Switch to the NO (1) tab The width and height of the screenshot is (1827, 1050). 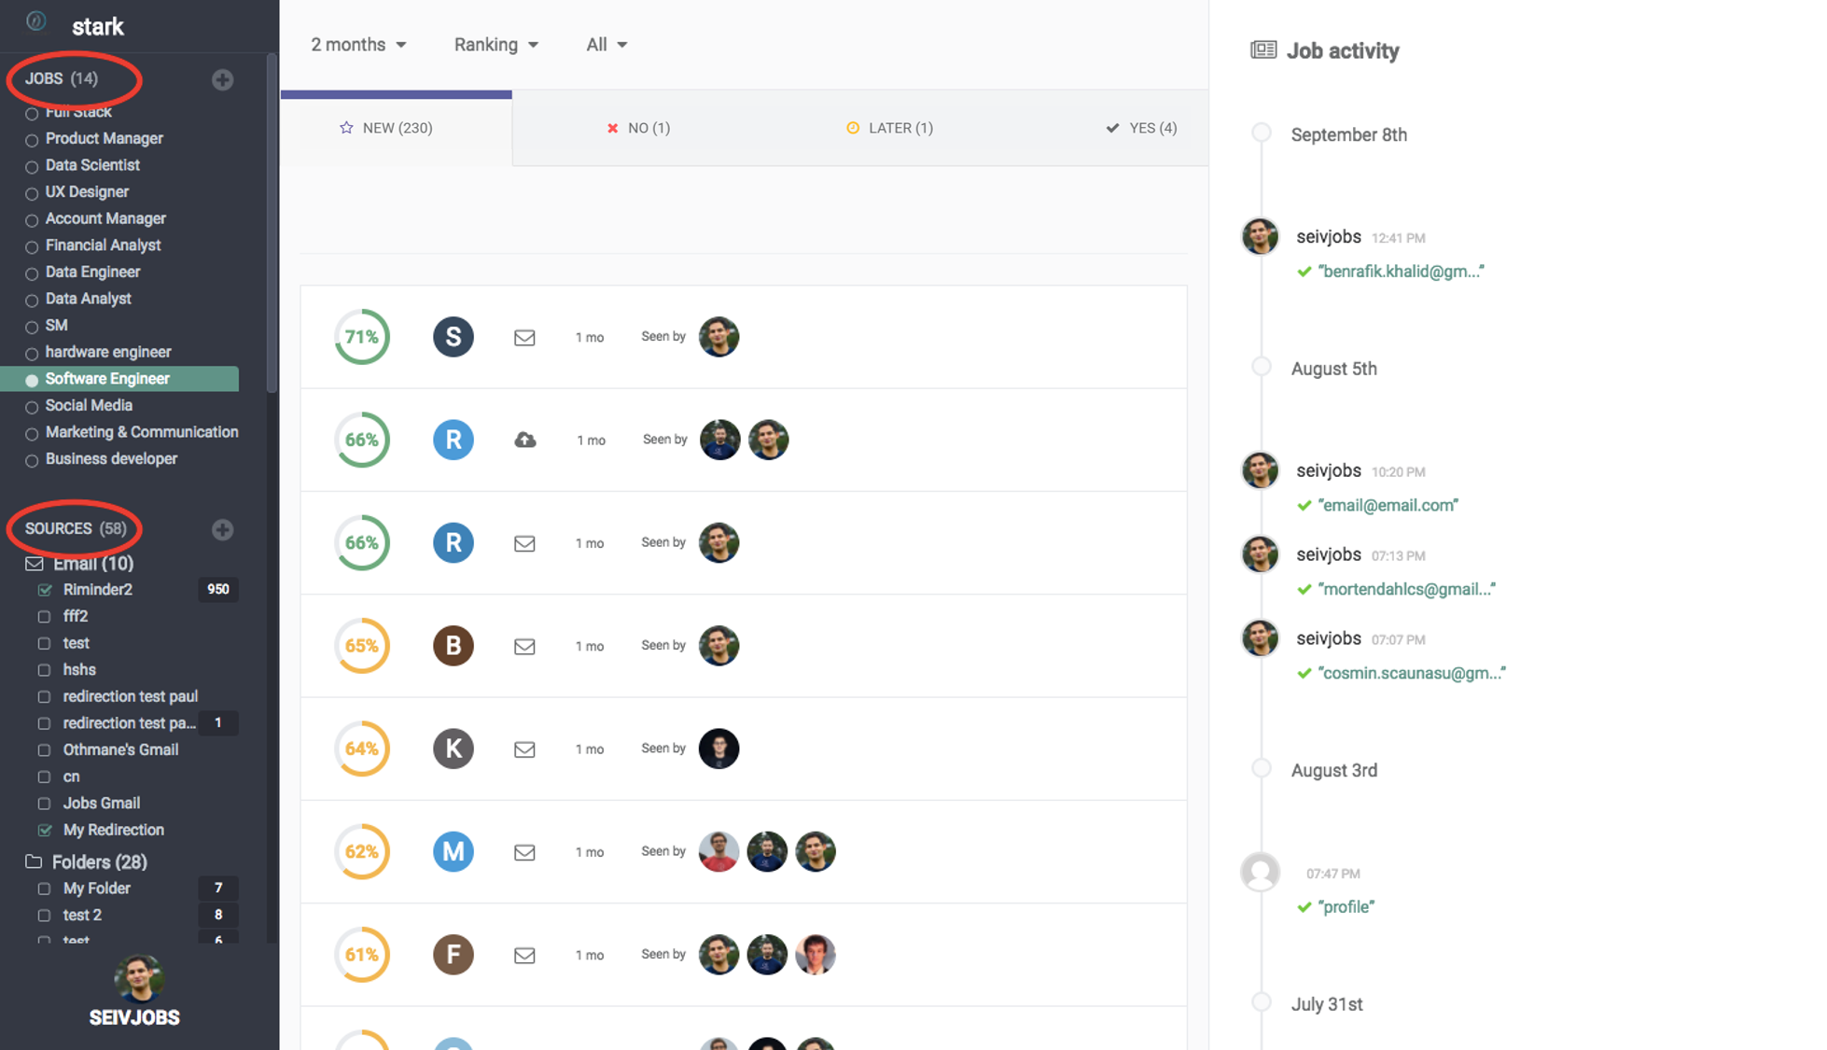coord(638,128)
